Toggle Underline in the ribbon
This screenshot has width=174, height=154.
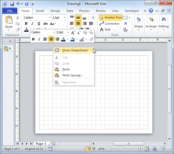tap(39, 24)
